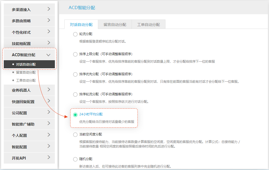
Task: Switch to the 工单自动分配 tab
Action: pyautogui.click(x=148, y=25)
